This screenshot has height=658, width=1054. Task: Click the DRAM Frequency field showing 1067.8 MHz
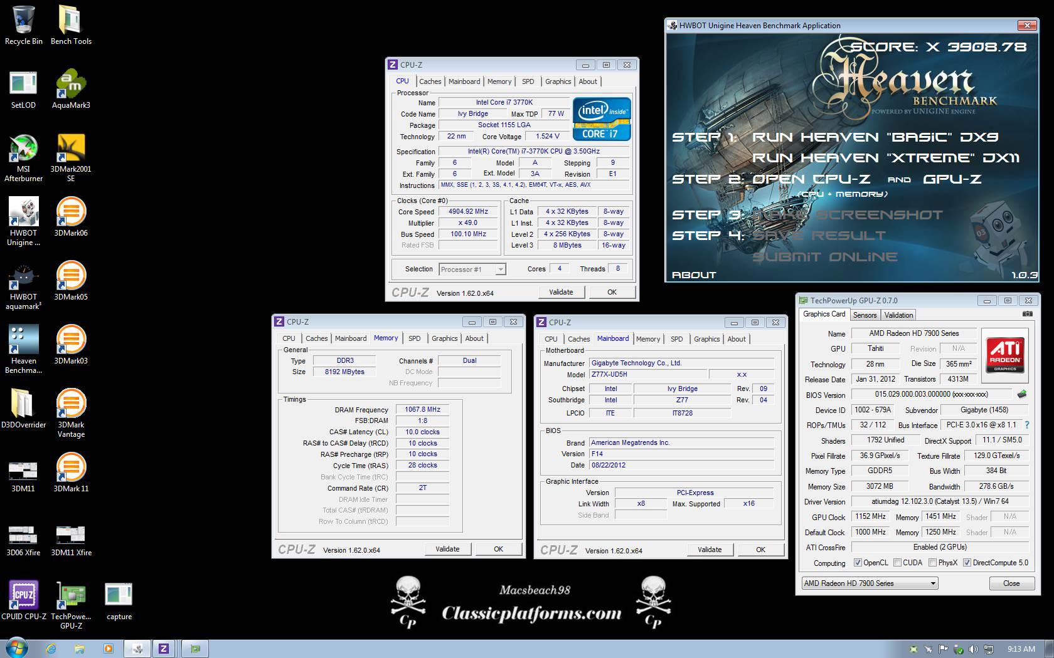click(422, 409)
